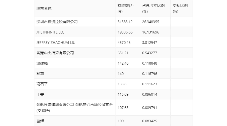
Task: Click the value 142.46
Action: (123, 63)
